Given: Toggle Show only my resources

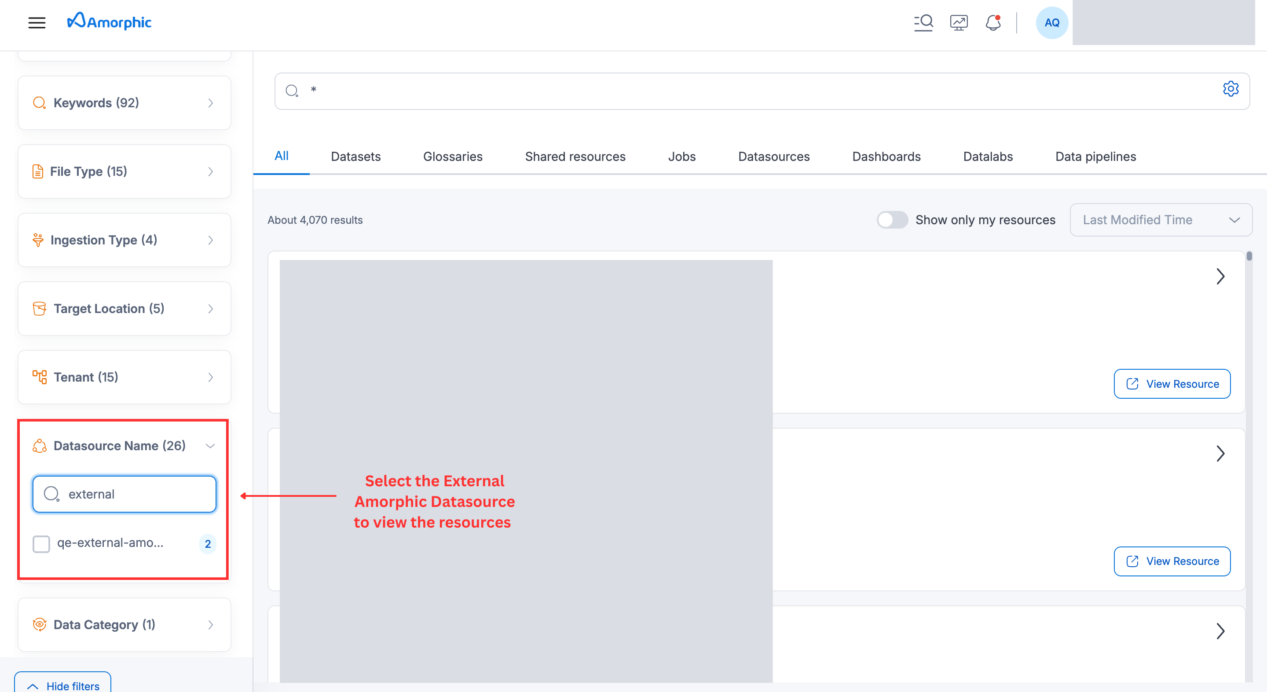Looking at the screenshot, I should coord(892,220).
